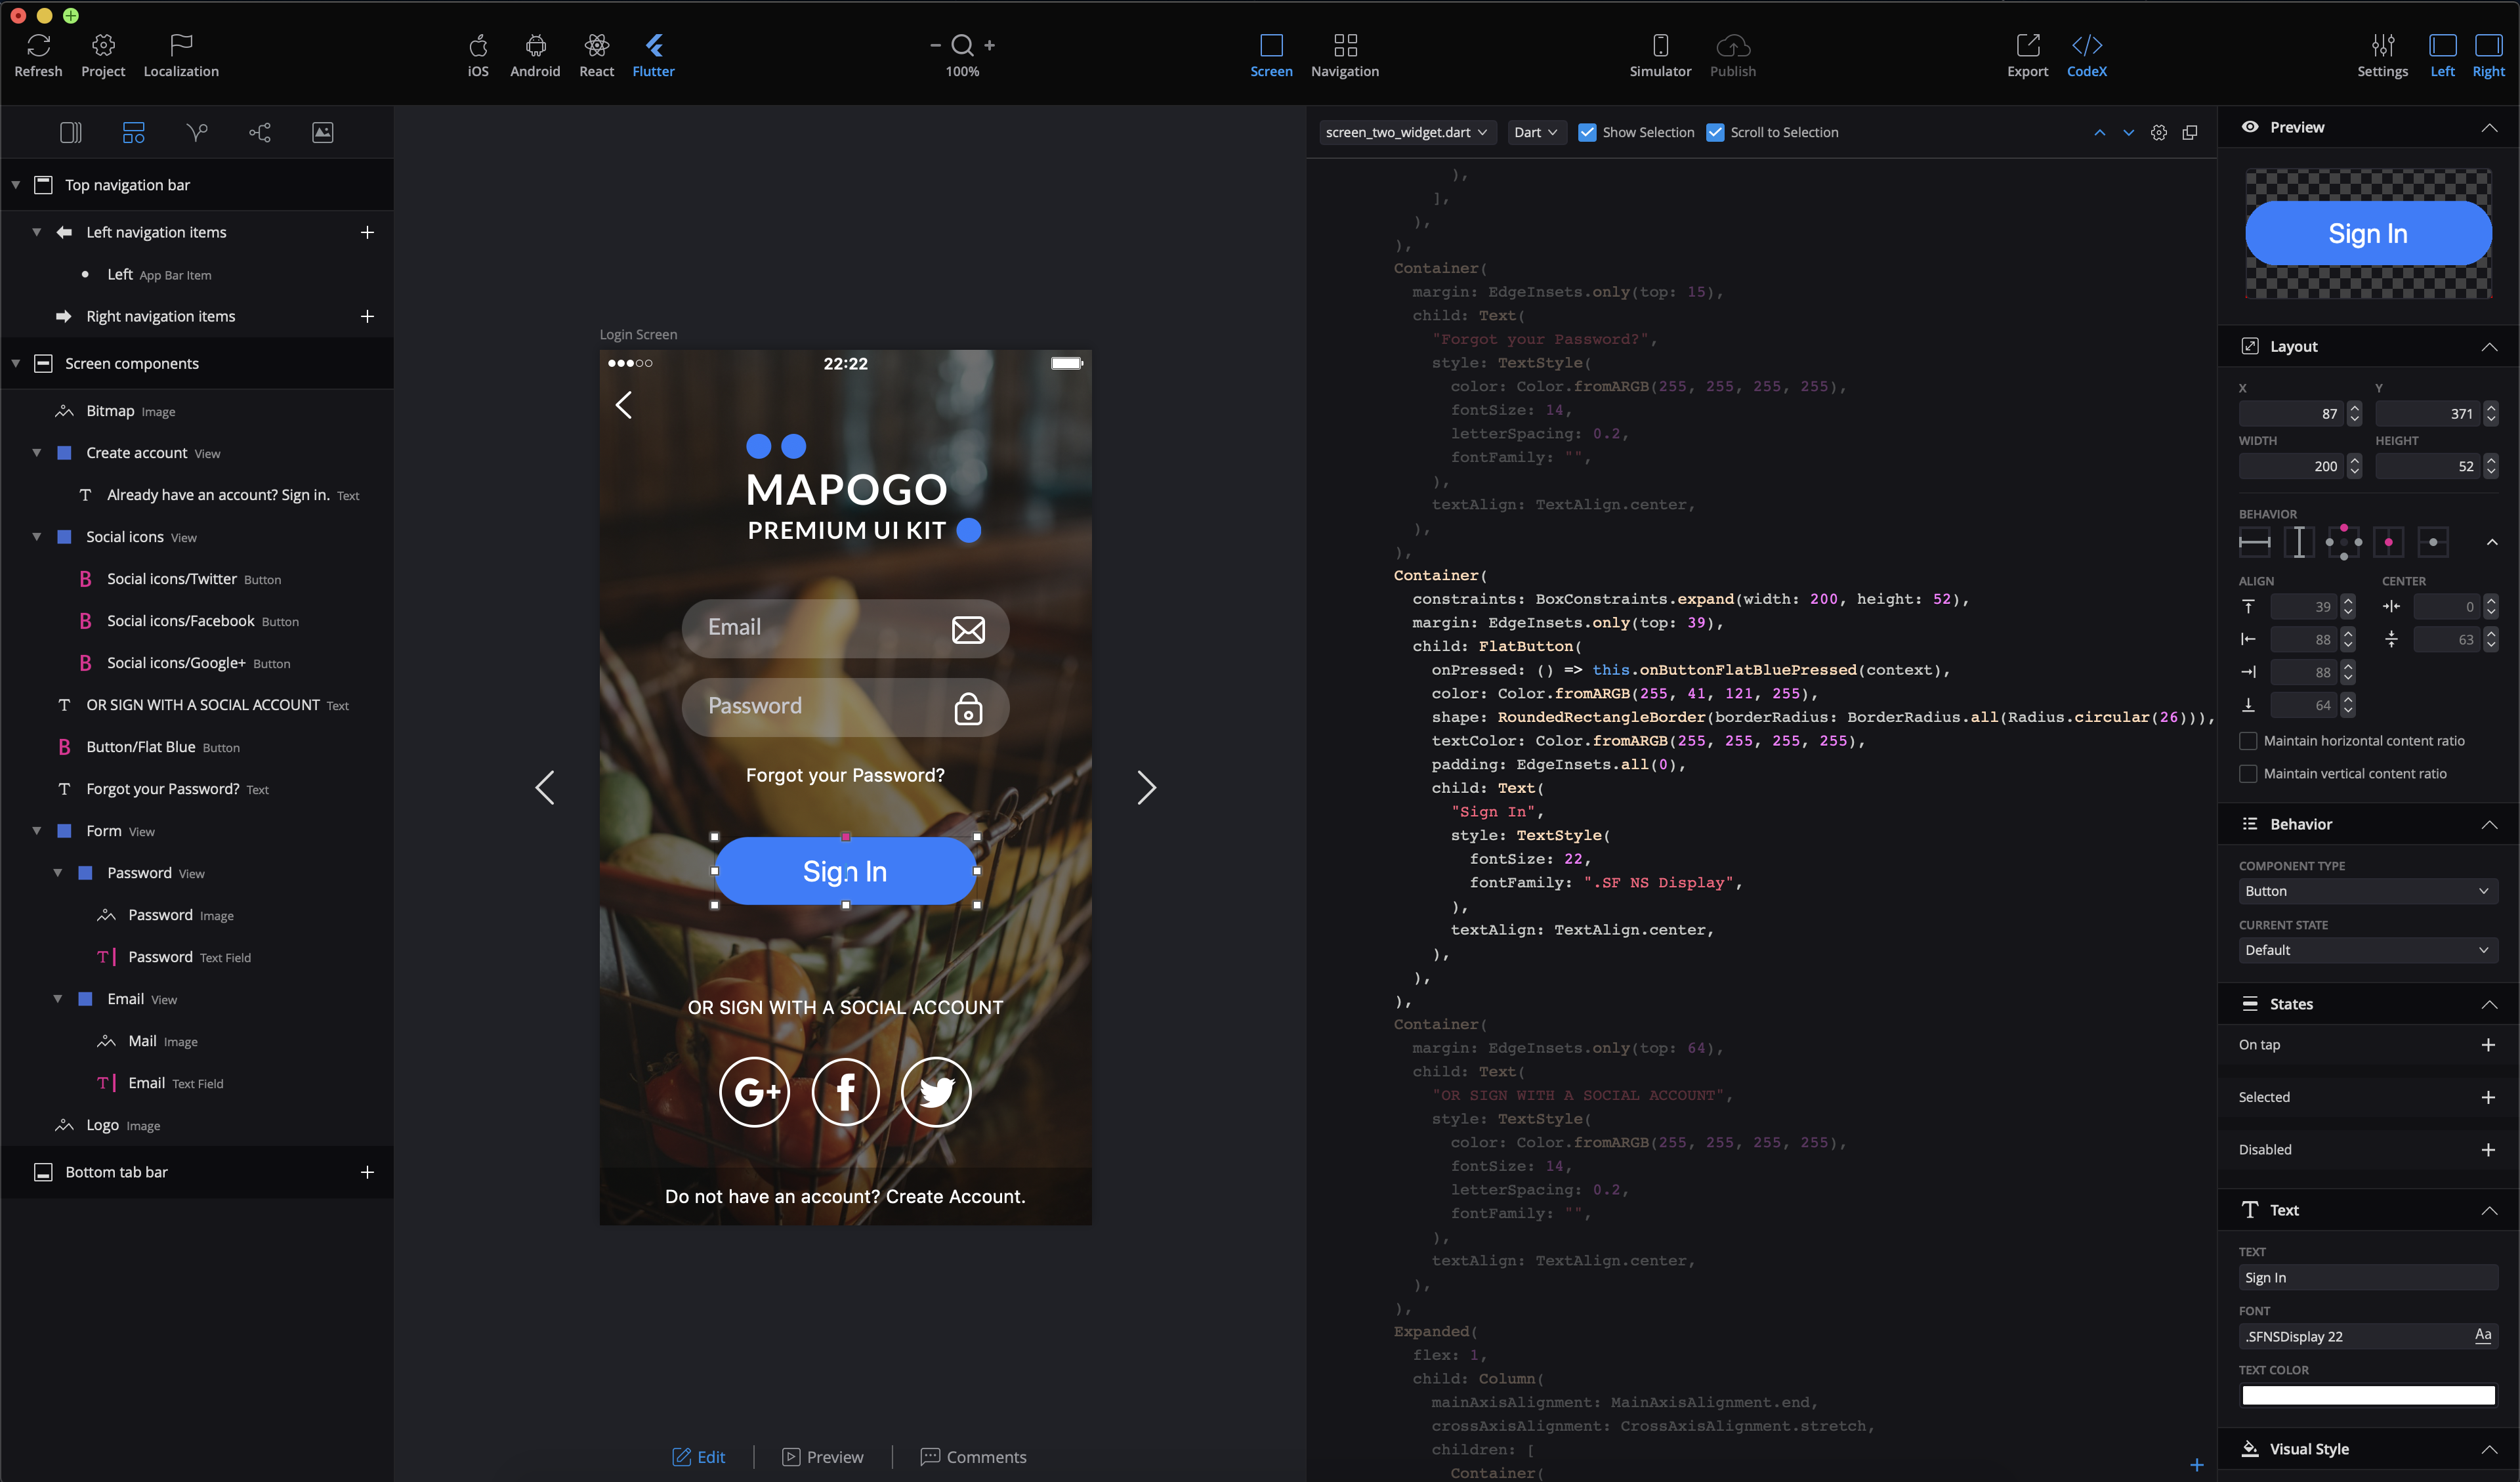Open the image assets panel icon
This screenshot has height=1482, width=2520.
click(322, 132)
